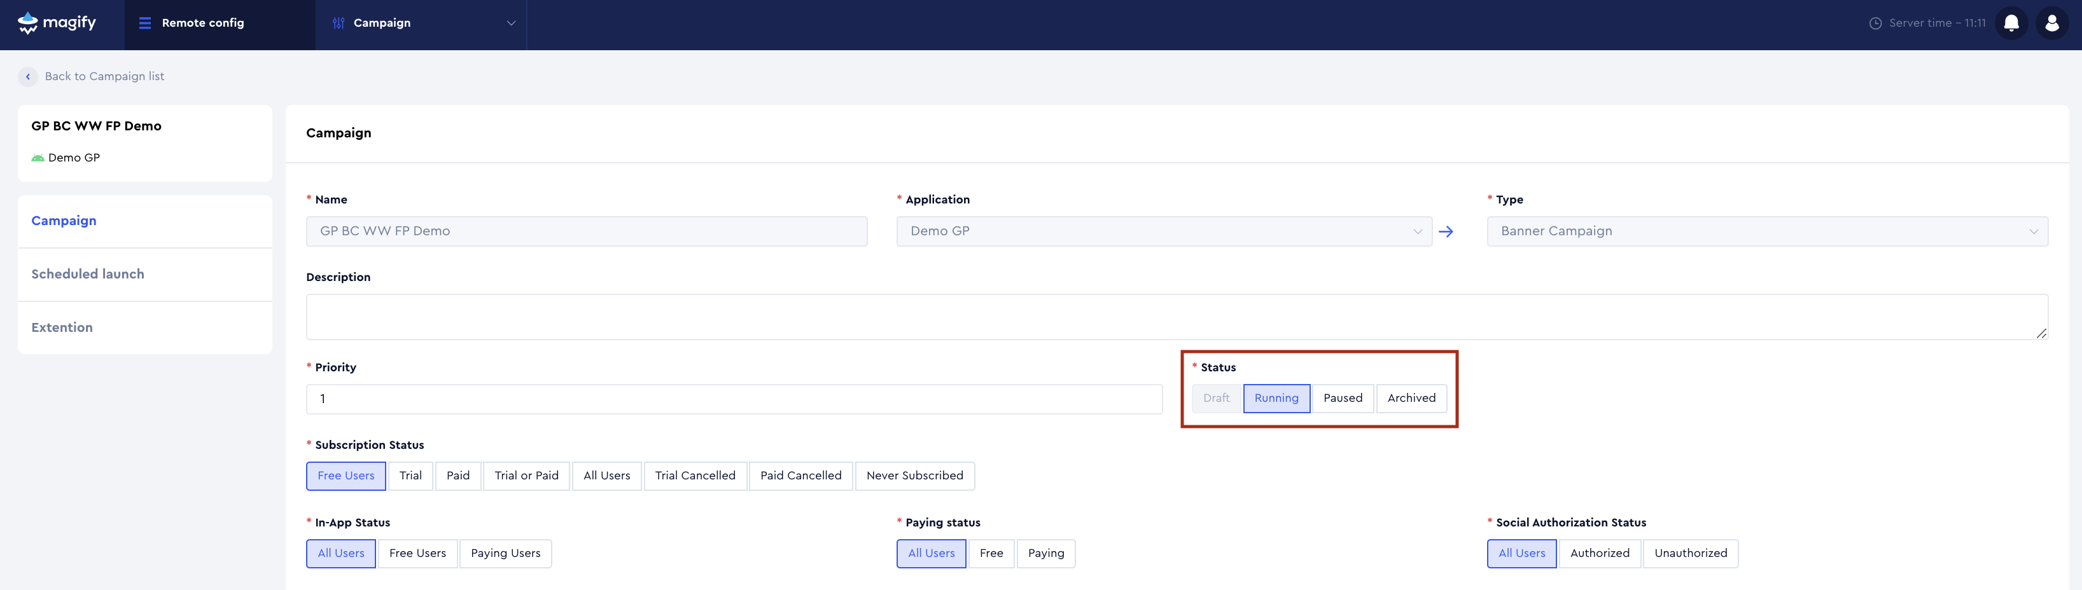This screenshot has height=590, width=2082.
Task: Select Paying Users in-app status
Action: tap(505, 554)
